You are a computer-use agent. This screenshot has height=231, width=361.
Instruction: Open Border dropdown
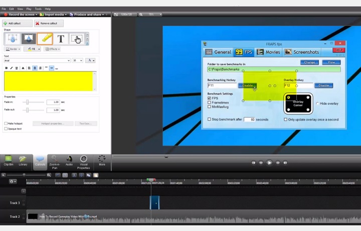coord(13,49)
